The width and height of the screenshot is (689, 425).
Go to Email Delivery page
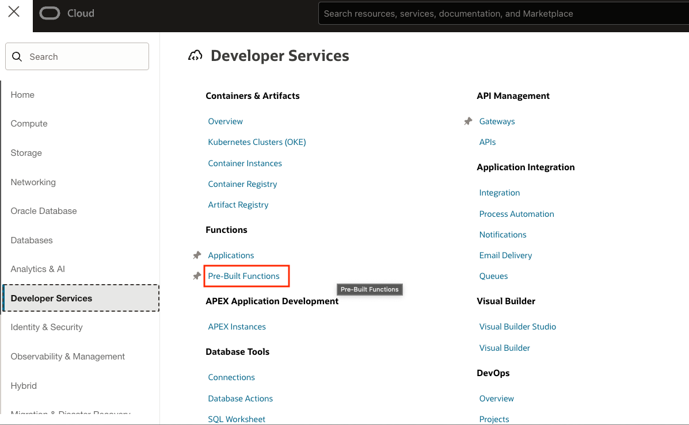(505, 255)
